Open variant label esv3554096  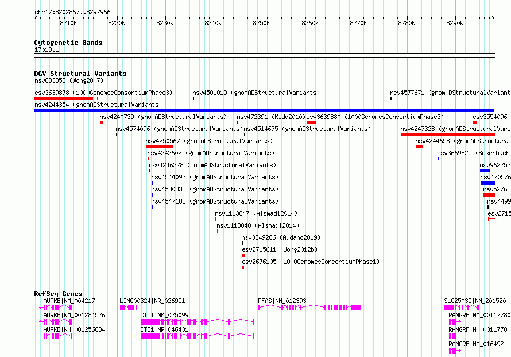(490, 117)
